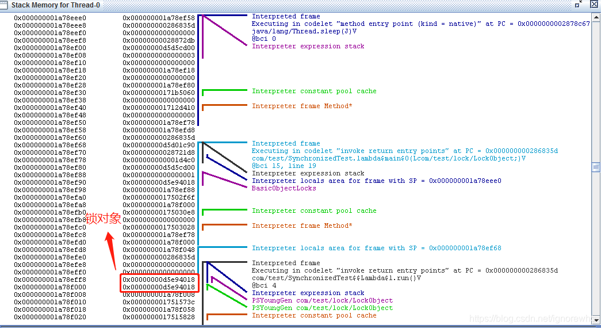This screenshot has height=329, width=601.
Task: Click locals area annotation with SP = 0x000000001a78eee0
Action: click(376, 181)
